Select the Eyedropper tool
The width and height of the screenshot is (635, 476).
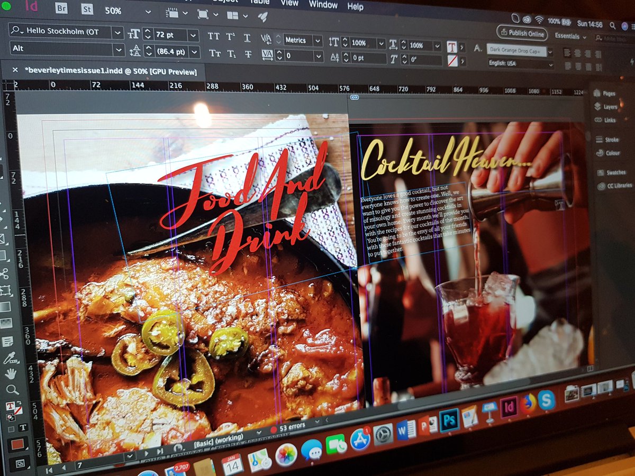click(10, 358)
